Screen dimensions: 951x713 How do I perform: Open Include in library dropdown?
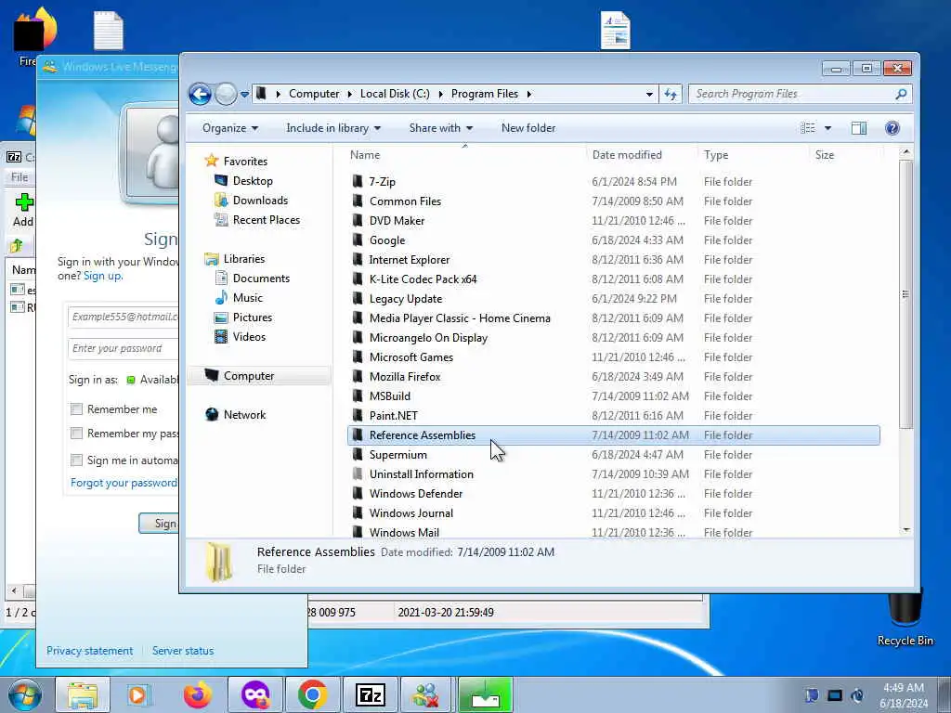click(x=333, y=128)
